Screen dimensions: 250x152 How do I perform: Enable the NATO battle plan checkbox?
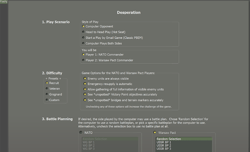click(81, 133)
